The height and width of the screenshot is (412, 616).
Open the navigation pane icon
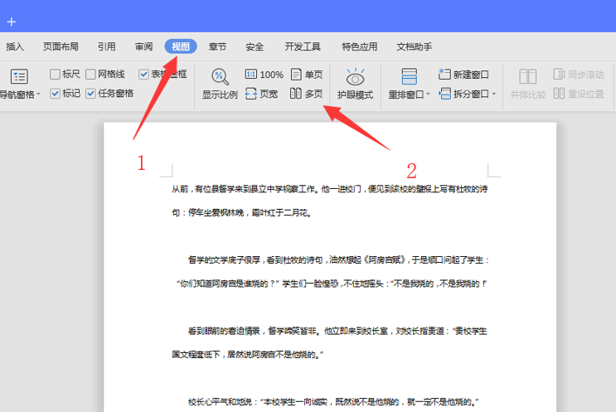pos(19,76)
